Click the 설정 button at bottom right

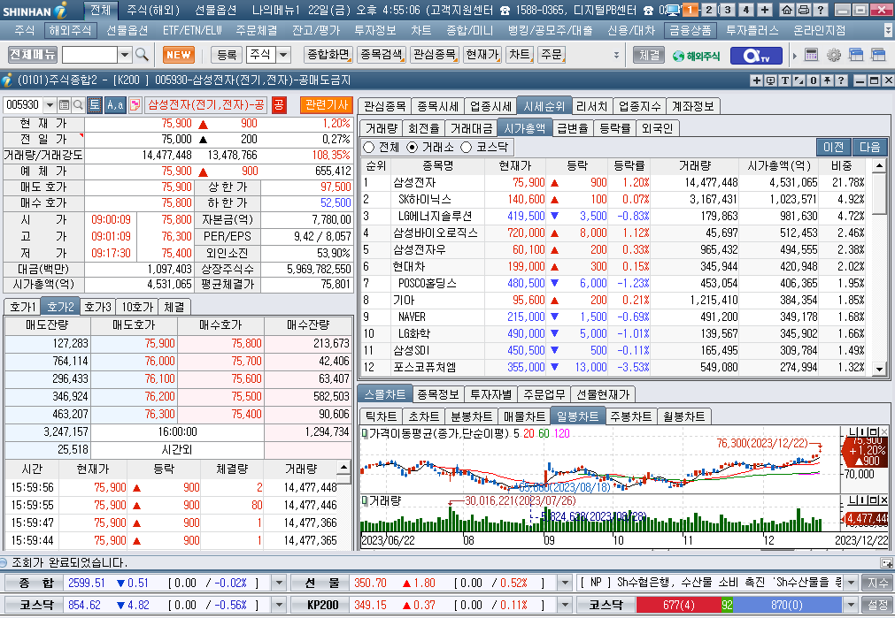click(878, 605)
